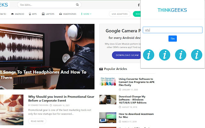Click the third info icon in the popup
Screen dimensions: 205x128
tap(181, 55)
